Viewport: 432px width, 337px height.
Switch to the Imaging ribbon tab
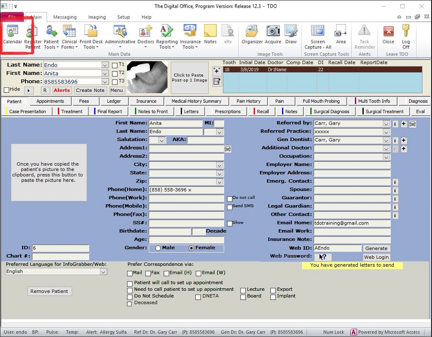[97, 17]
